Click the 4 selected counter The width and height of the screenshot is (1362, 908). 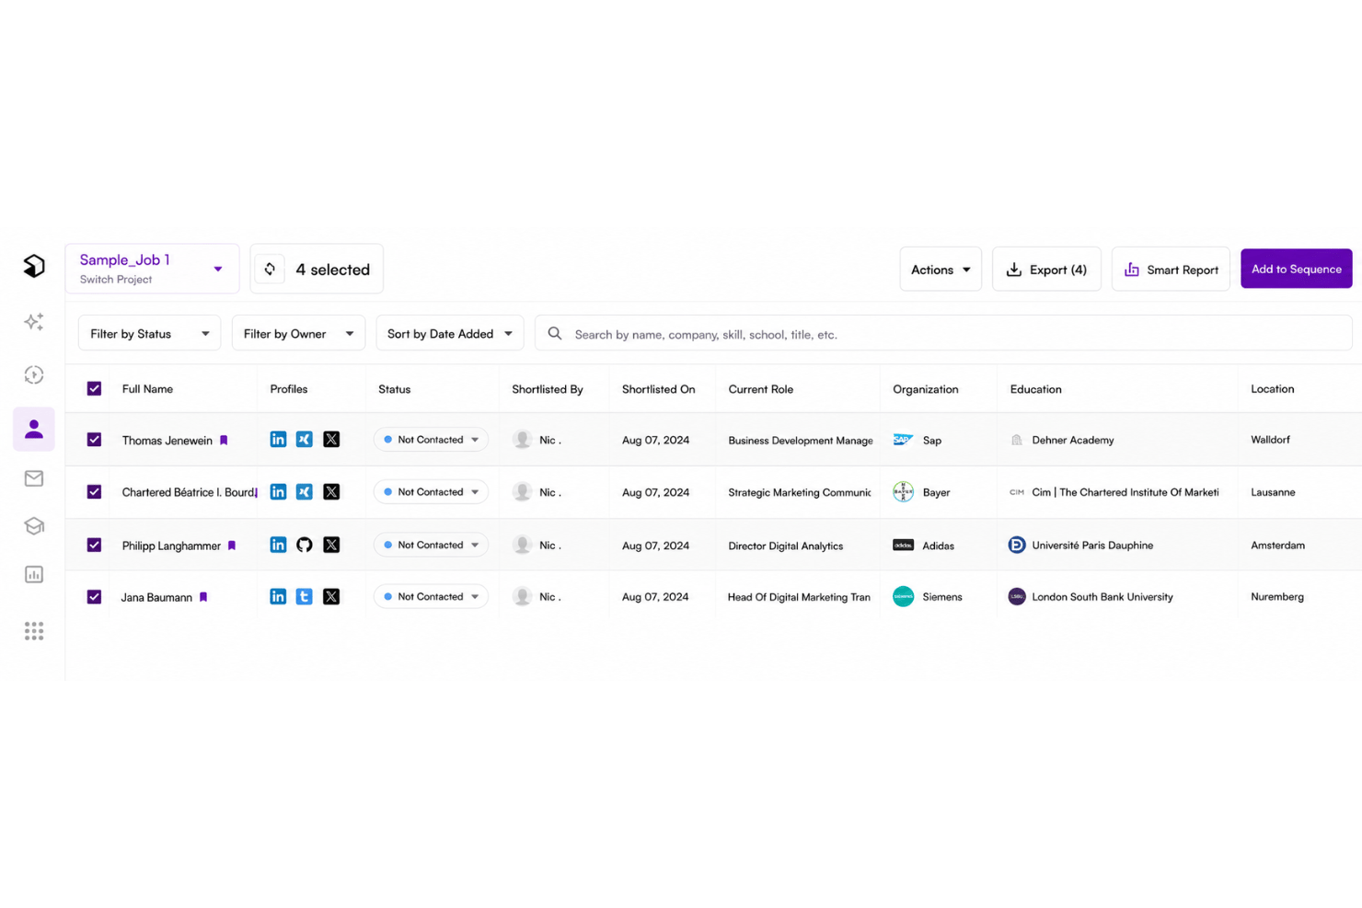pyautogui.click(x=332, y=270)
